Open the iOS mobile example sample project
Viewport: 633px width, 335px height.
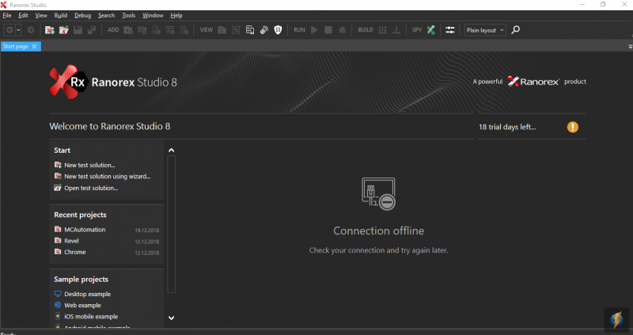pos(91,317)
